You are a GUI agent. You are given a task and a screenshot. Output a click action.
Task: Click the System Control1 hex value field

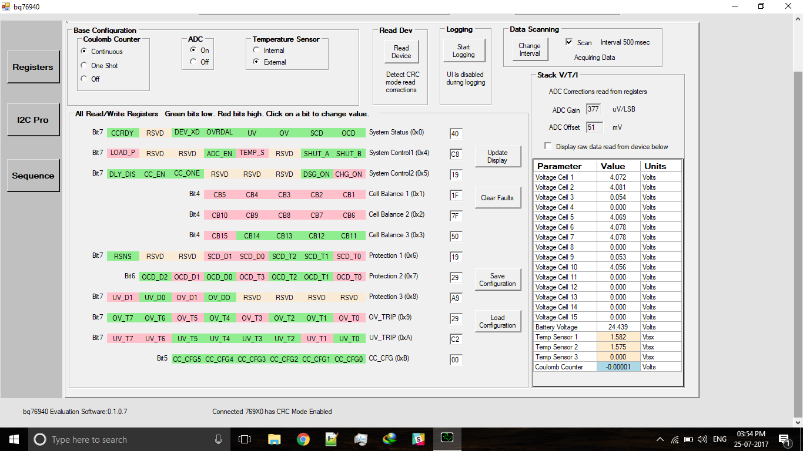[x=456, y=154]
